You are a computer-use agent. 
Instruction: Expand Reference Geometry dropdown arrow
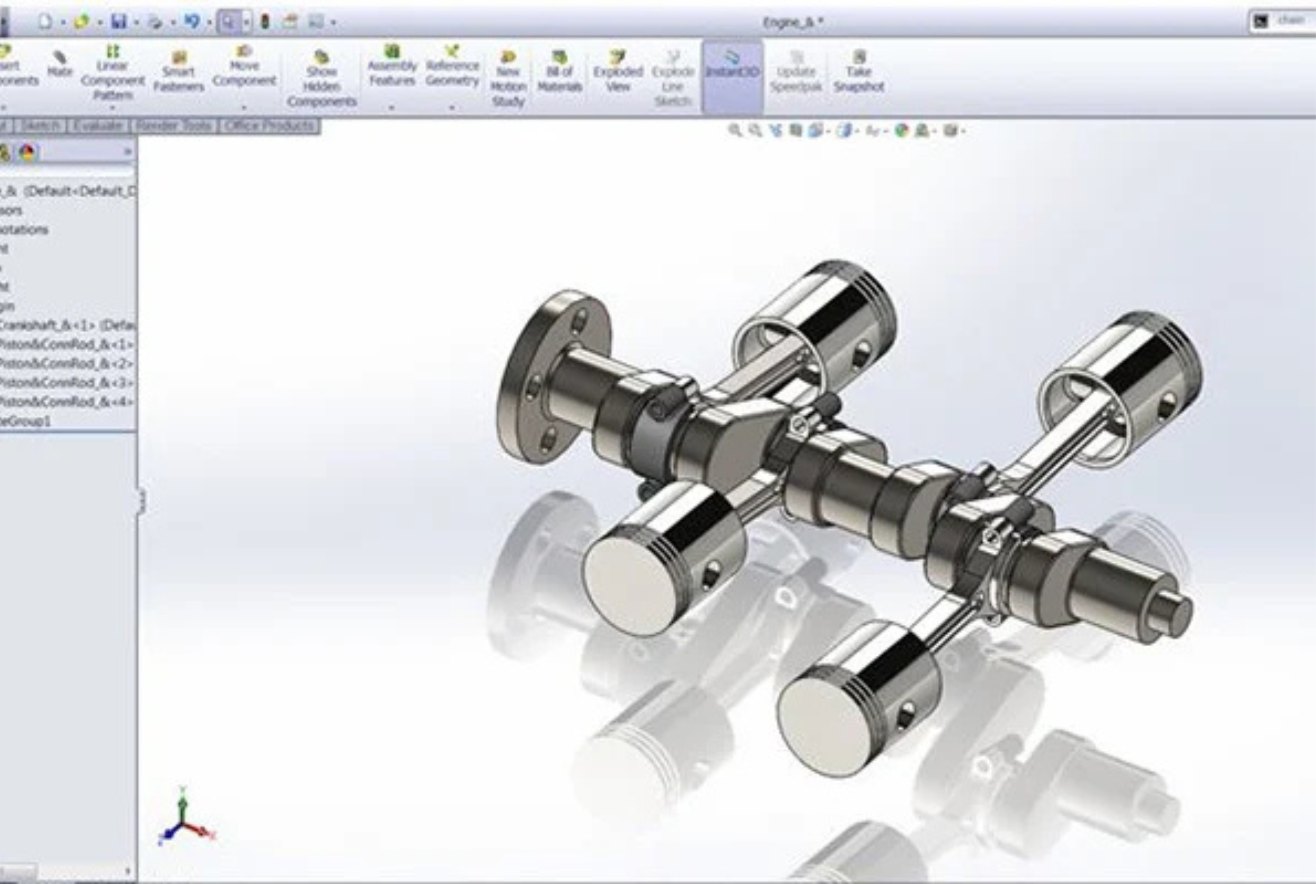click(x=452, y=107)
